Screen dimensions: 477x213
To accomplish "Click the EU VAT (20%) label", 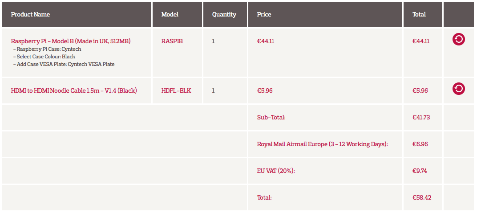I will tap(276, 171).
